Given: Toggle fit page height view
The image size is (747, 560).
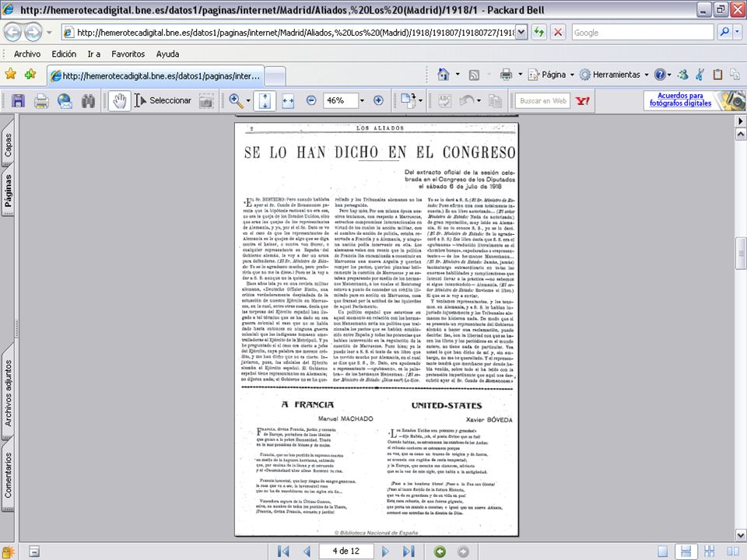Looking at the screenshot, I should tap(265, 100).
